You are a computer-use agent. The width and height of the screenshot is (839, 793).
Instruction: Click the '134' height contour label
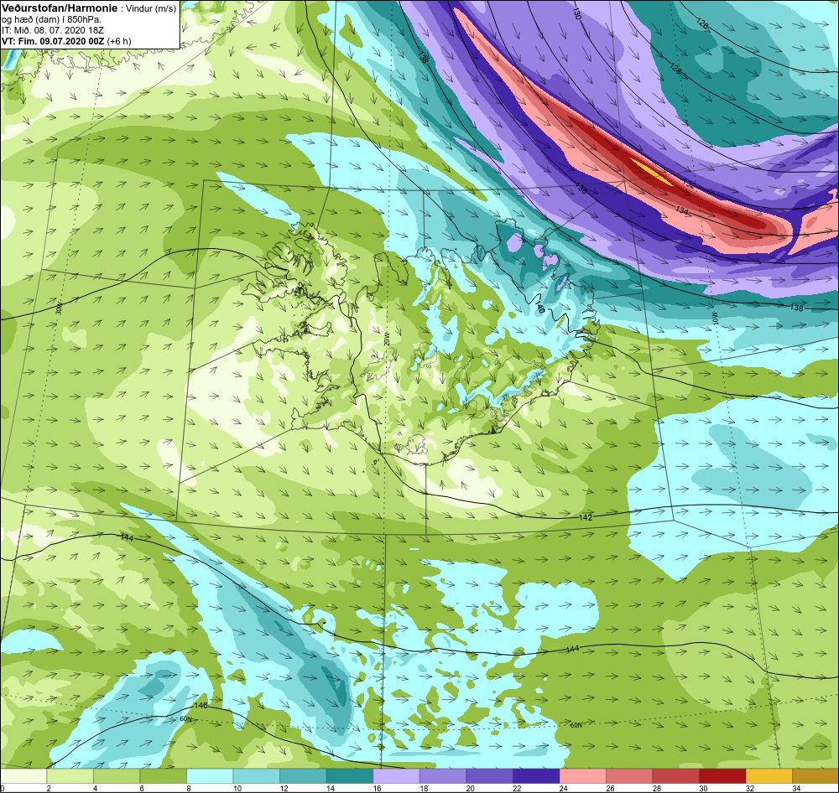[681, 210]
